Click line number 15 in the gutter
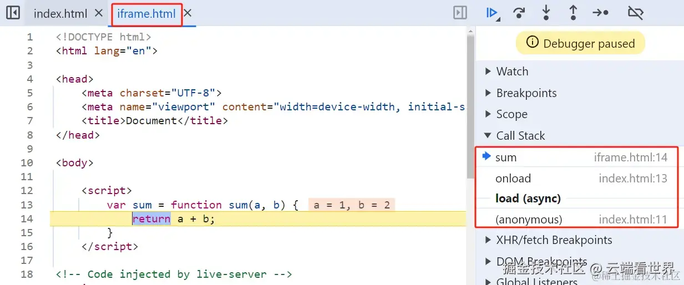This screenshot has width=684, height=285. pos(27,232)
